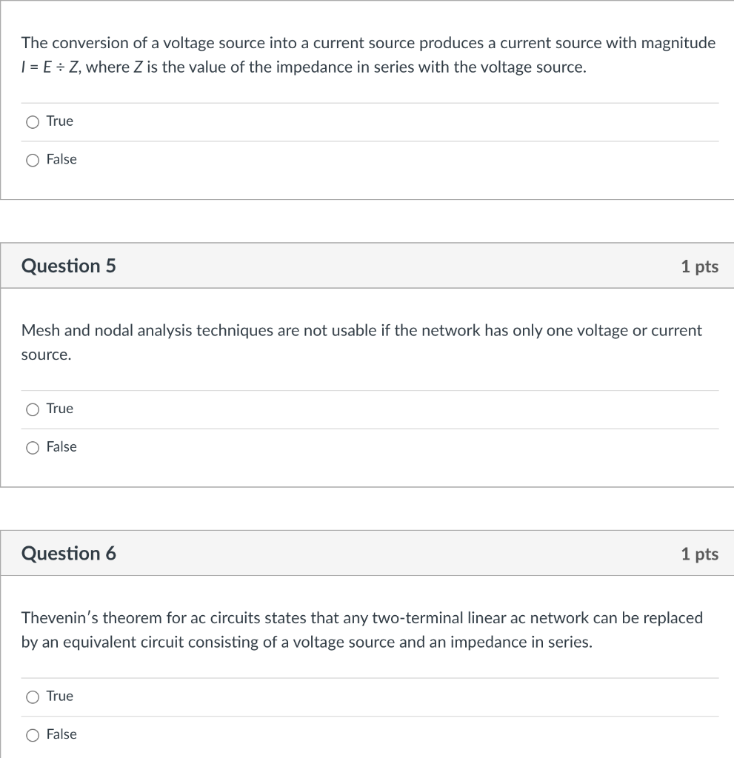Select True for the voltage source conversion question

[x=33, y=122]
